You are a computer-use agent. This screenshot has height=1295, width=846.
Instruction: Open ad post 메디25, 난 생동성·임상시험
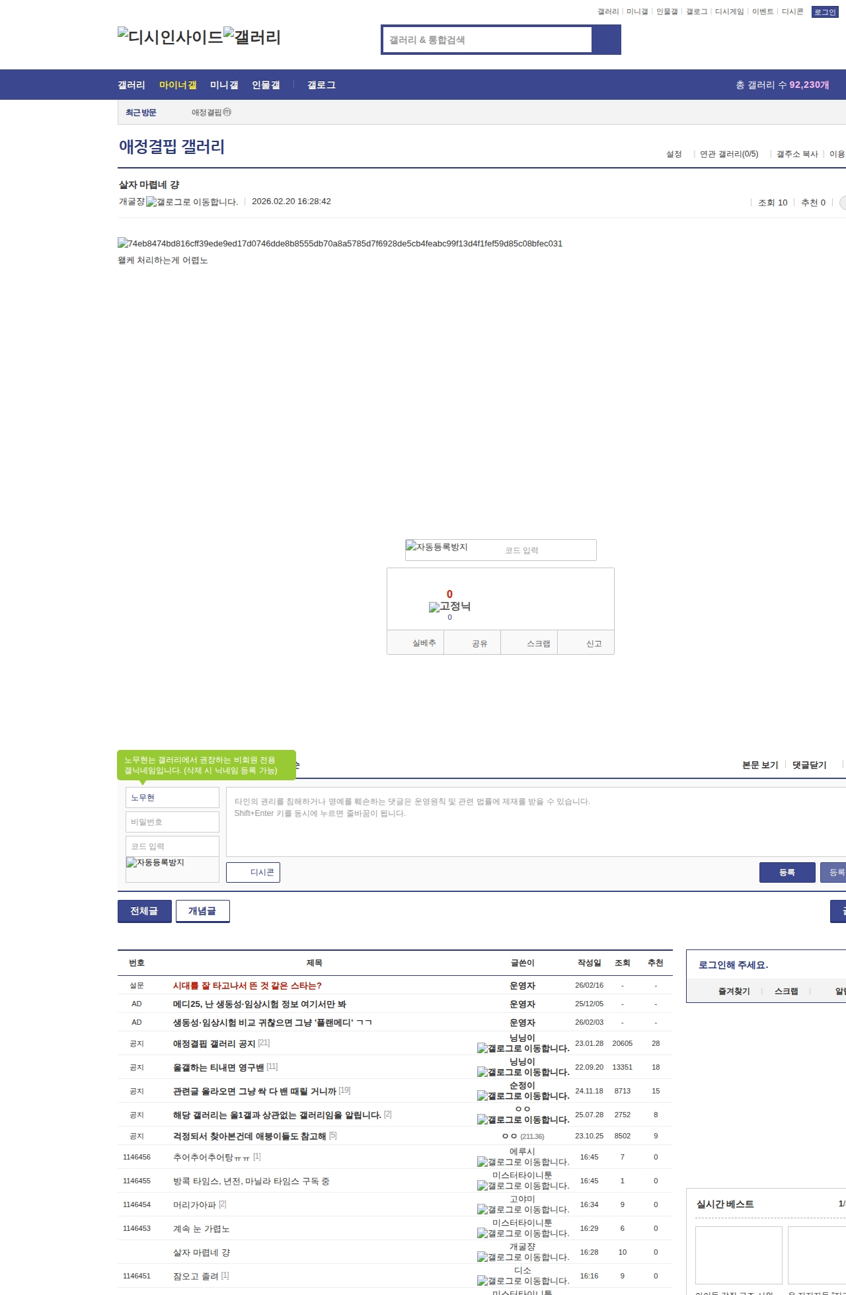[x=260, y=1004]
